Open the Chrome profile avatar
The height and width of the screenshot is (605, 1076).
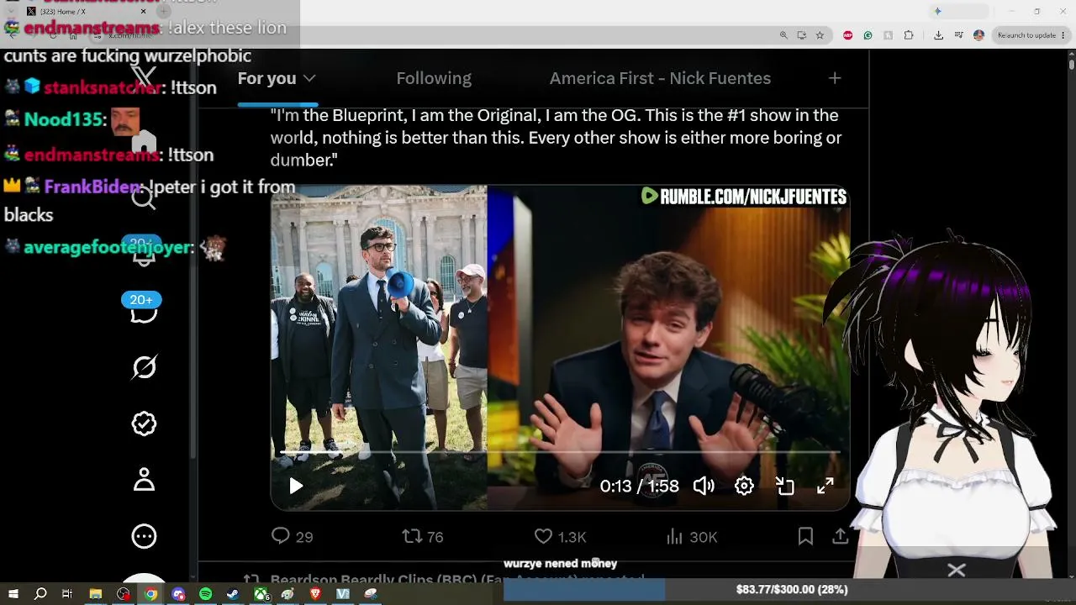(x=978, y=35)
